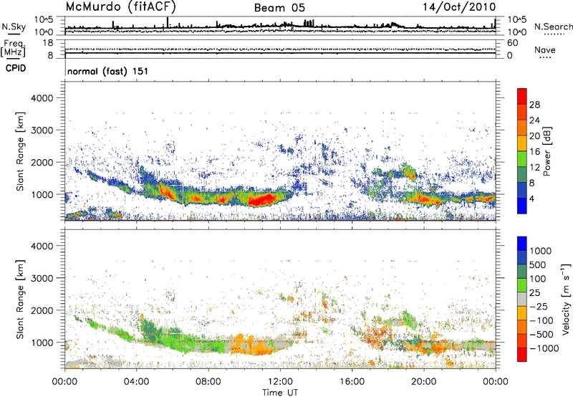Click the 'N.Sky' legend label
Screen dimensions: 573x397
coord(14,27)
